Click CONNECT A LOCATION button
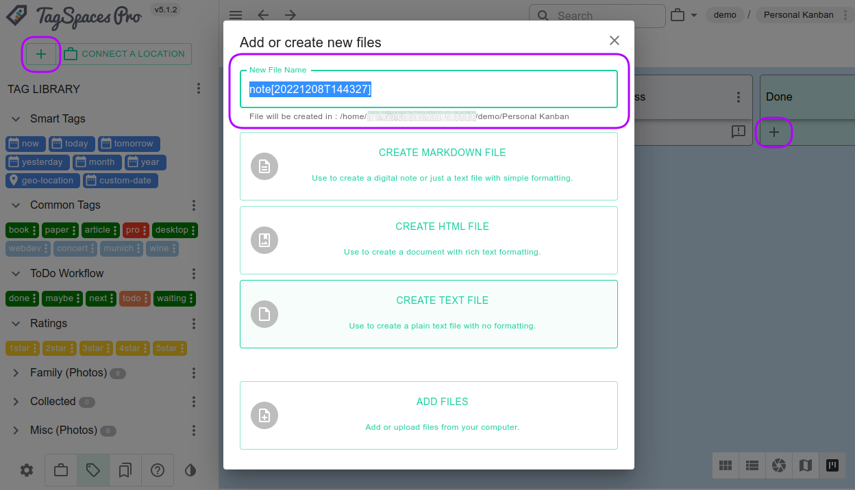 (125, 53)
